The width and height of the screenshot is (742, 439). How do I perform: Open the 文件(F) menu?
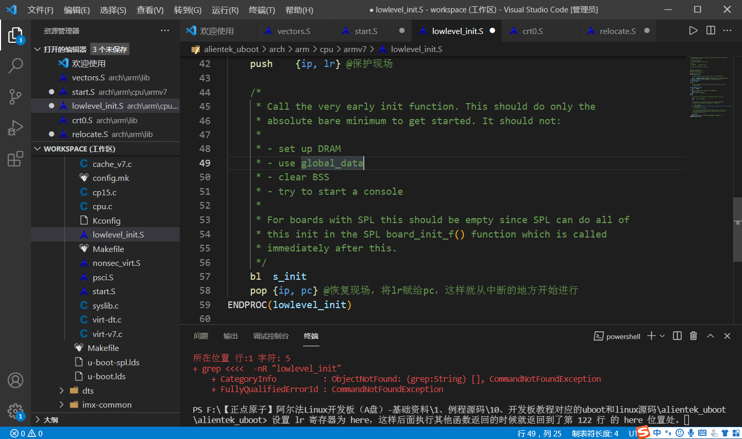click(x=40, y=10)
